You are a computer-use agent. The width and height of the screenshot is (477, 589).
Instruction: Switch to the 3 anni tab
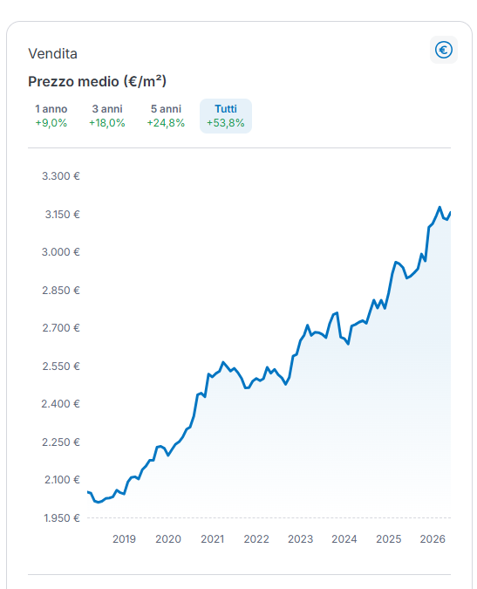point(107,116)
